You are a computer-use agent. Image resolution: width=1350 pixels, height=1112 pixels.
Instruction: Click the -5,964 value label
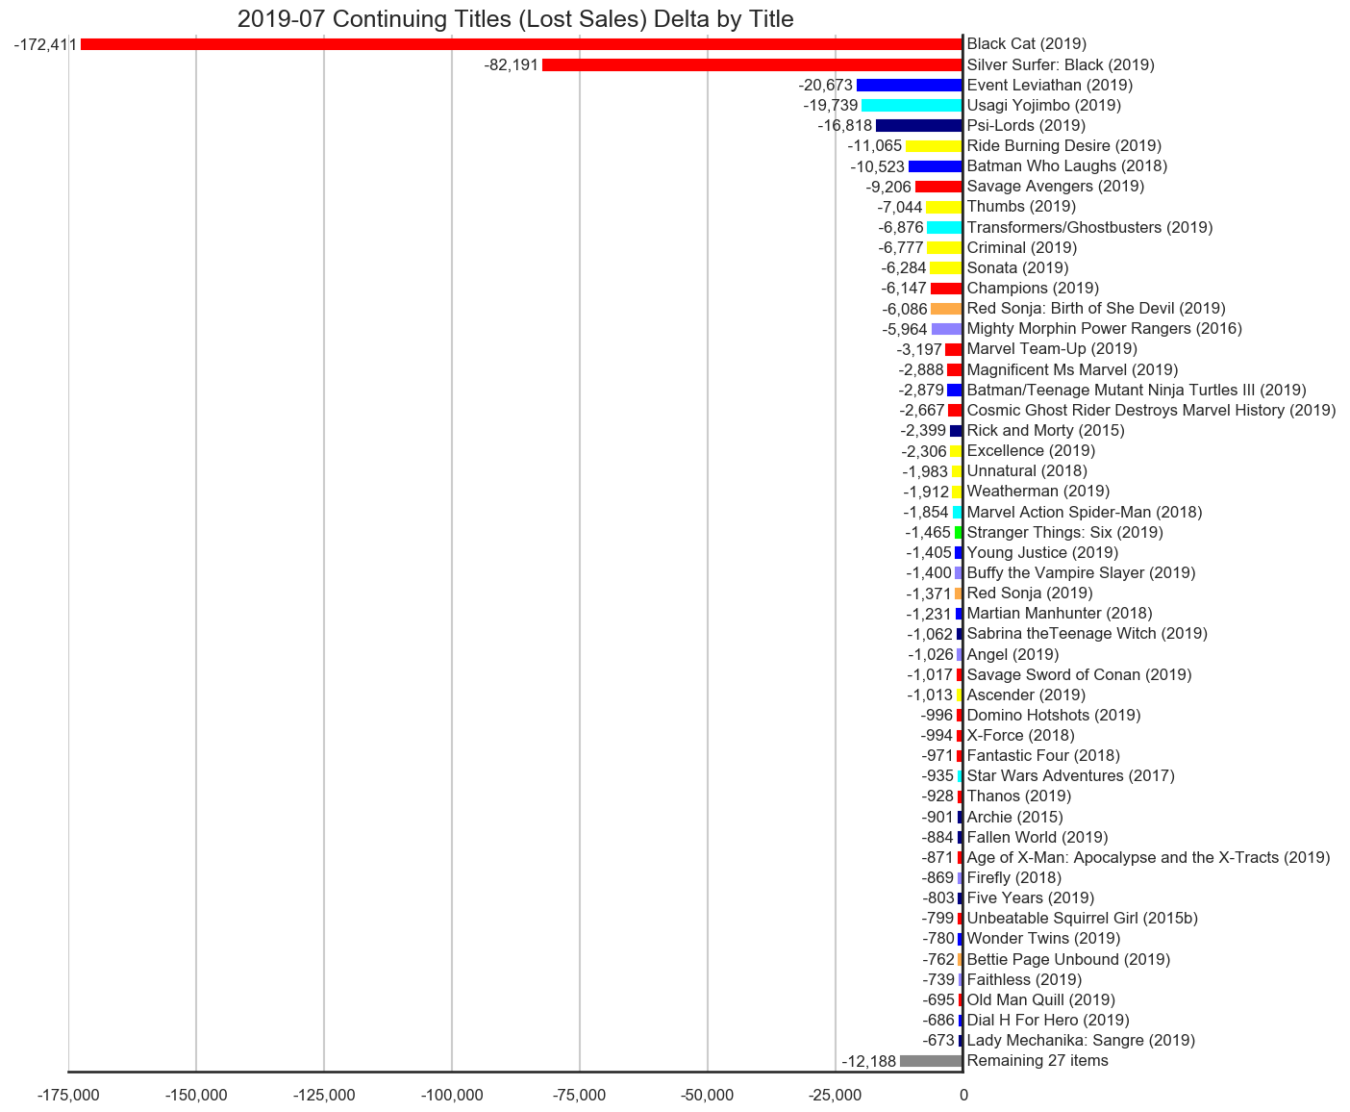(905, 329)
